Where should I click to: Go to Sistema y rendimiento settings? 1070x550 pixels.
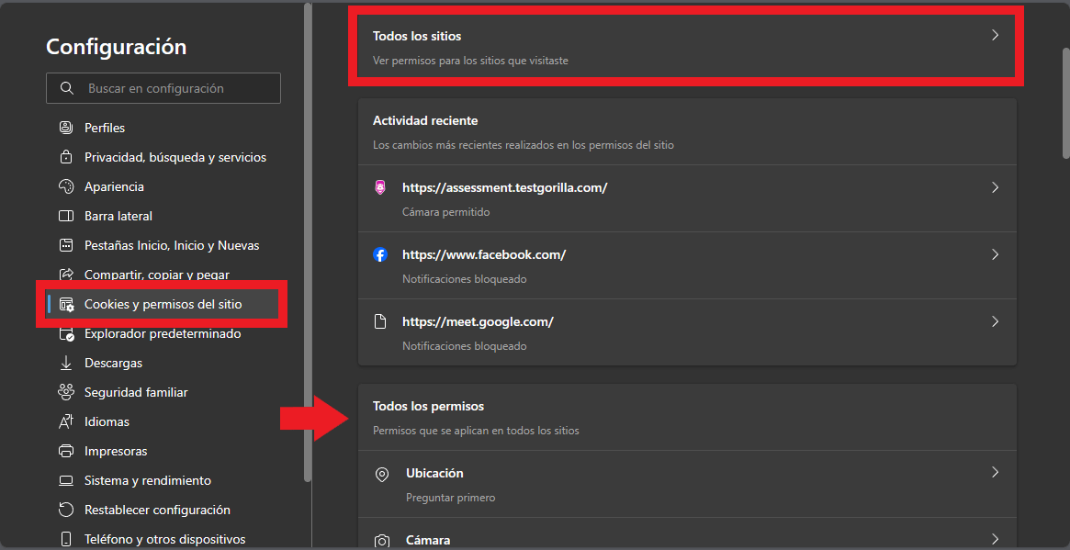147,480
